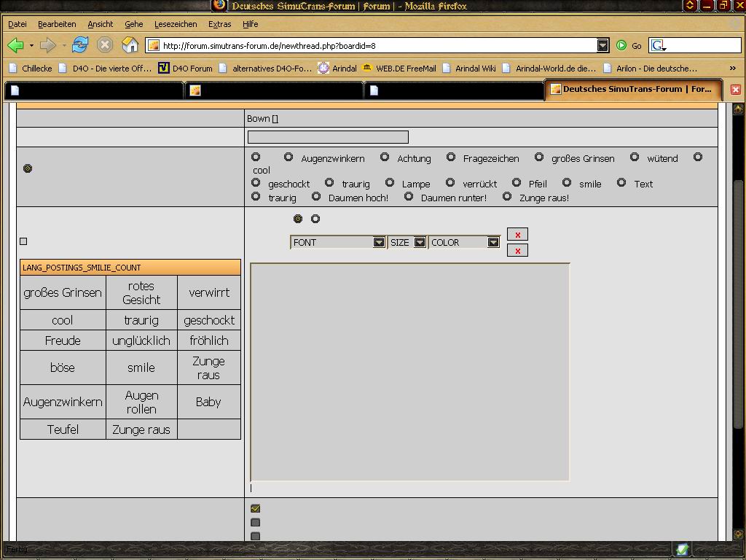Open the COLOR dropdown
Viewport: 746px width, 560px height.
coord(464,242)
